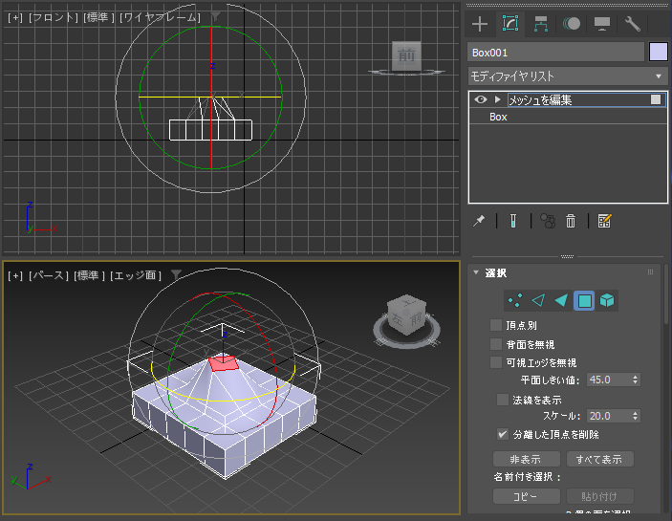Screen dimensions: 672x521
Task: Toggle Show End Result tube icon
Action: click(x=513, y=221)
